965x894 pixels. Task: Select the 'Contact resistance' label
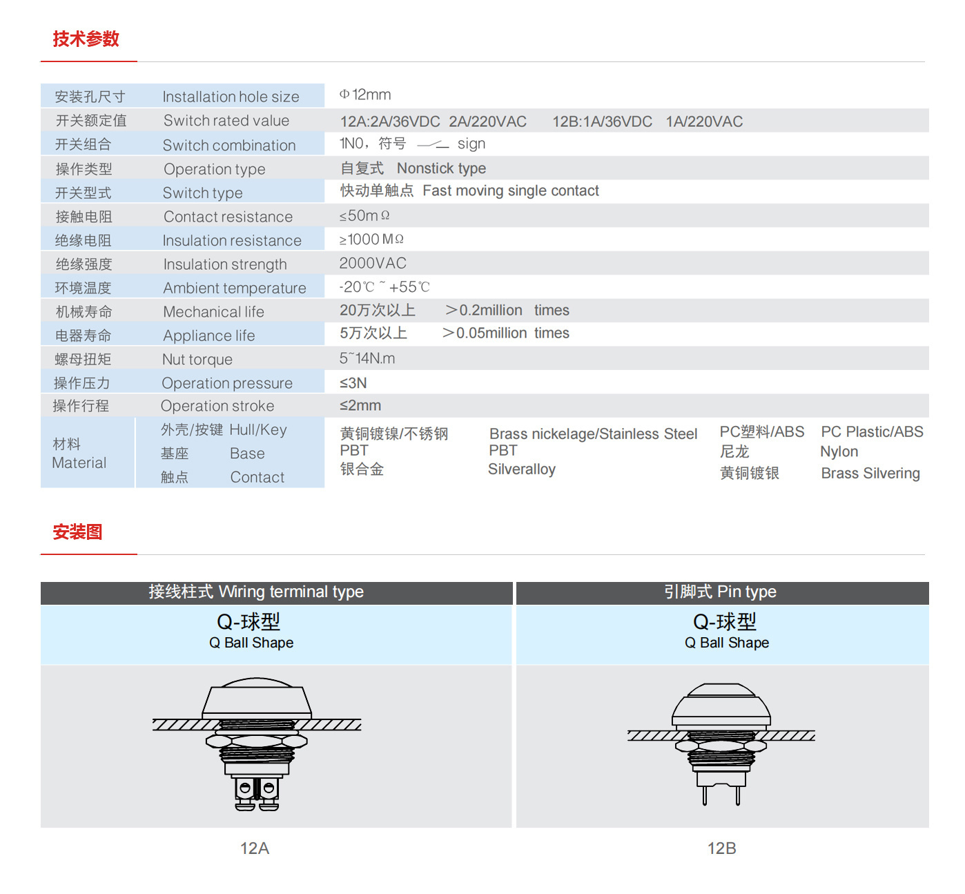[x=228, y=217]
